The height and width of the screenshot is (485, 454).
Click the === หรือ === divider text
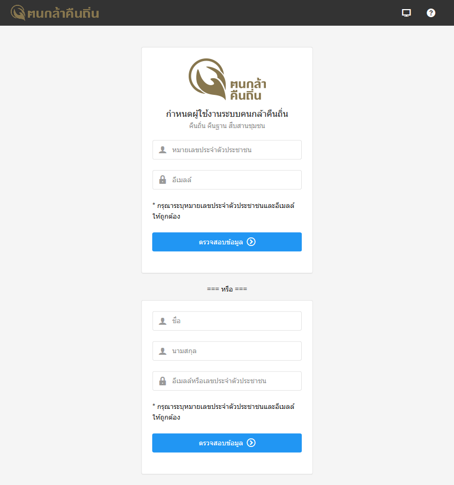(227, 289)
